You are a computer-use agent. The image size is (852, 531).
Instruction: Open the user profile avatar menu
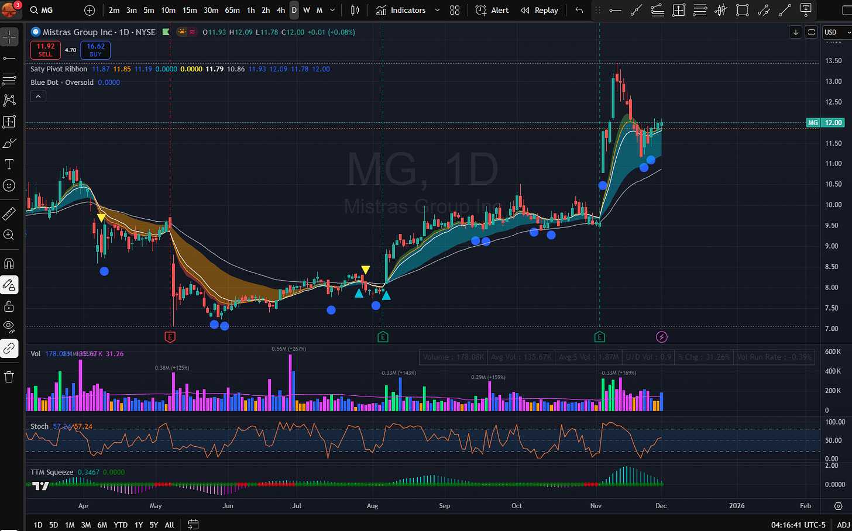[11, 9]
